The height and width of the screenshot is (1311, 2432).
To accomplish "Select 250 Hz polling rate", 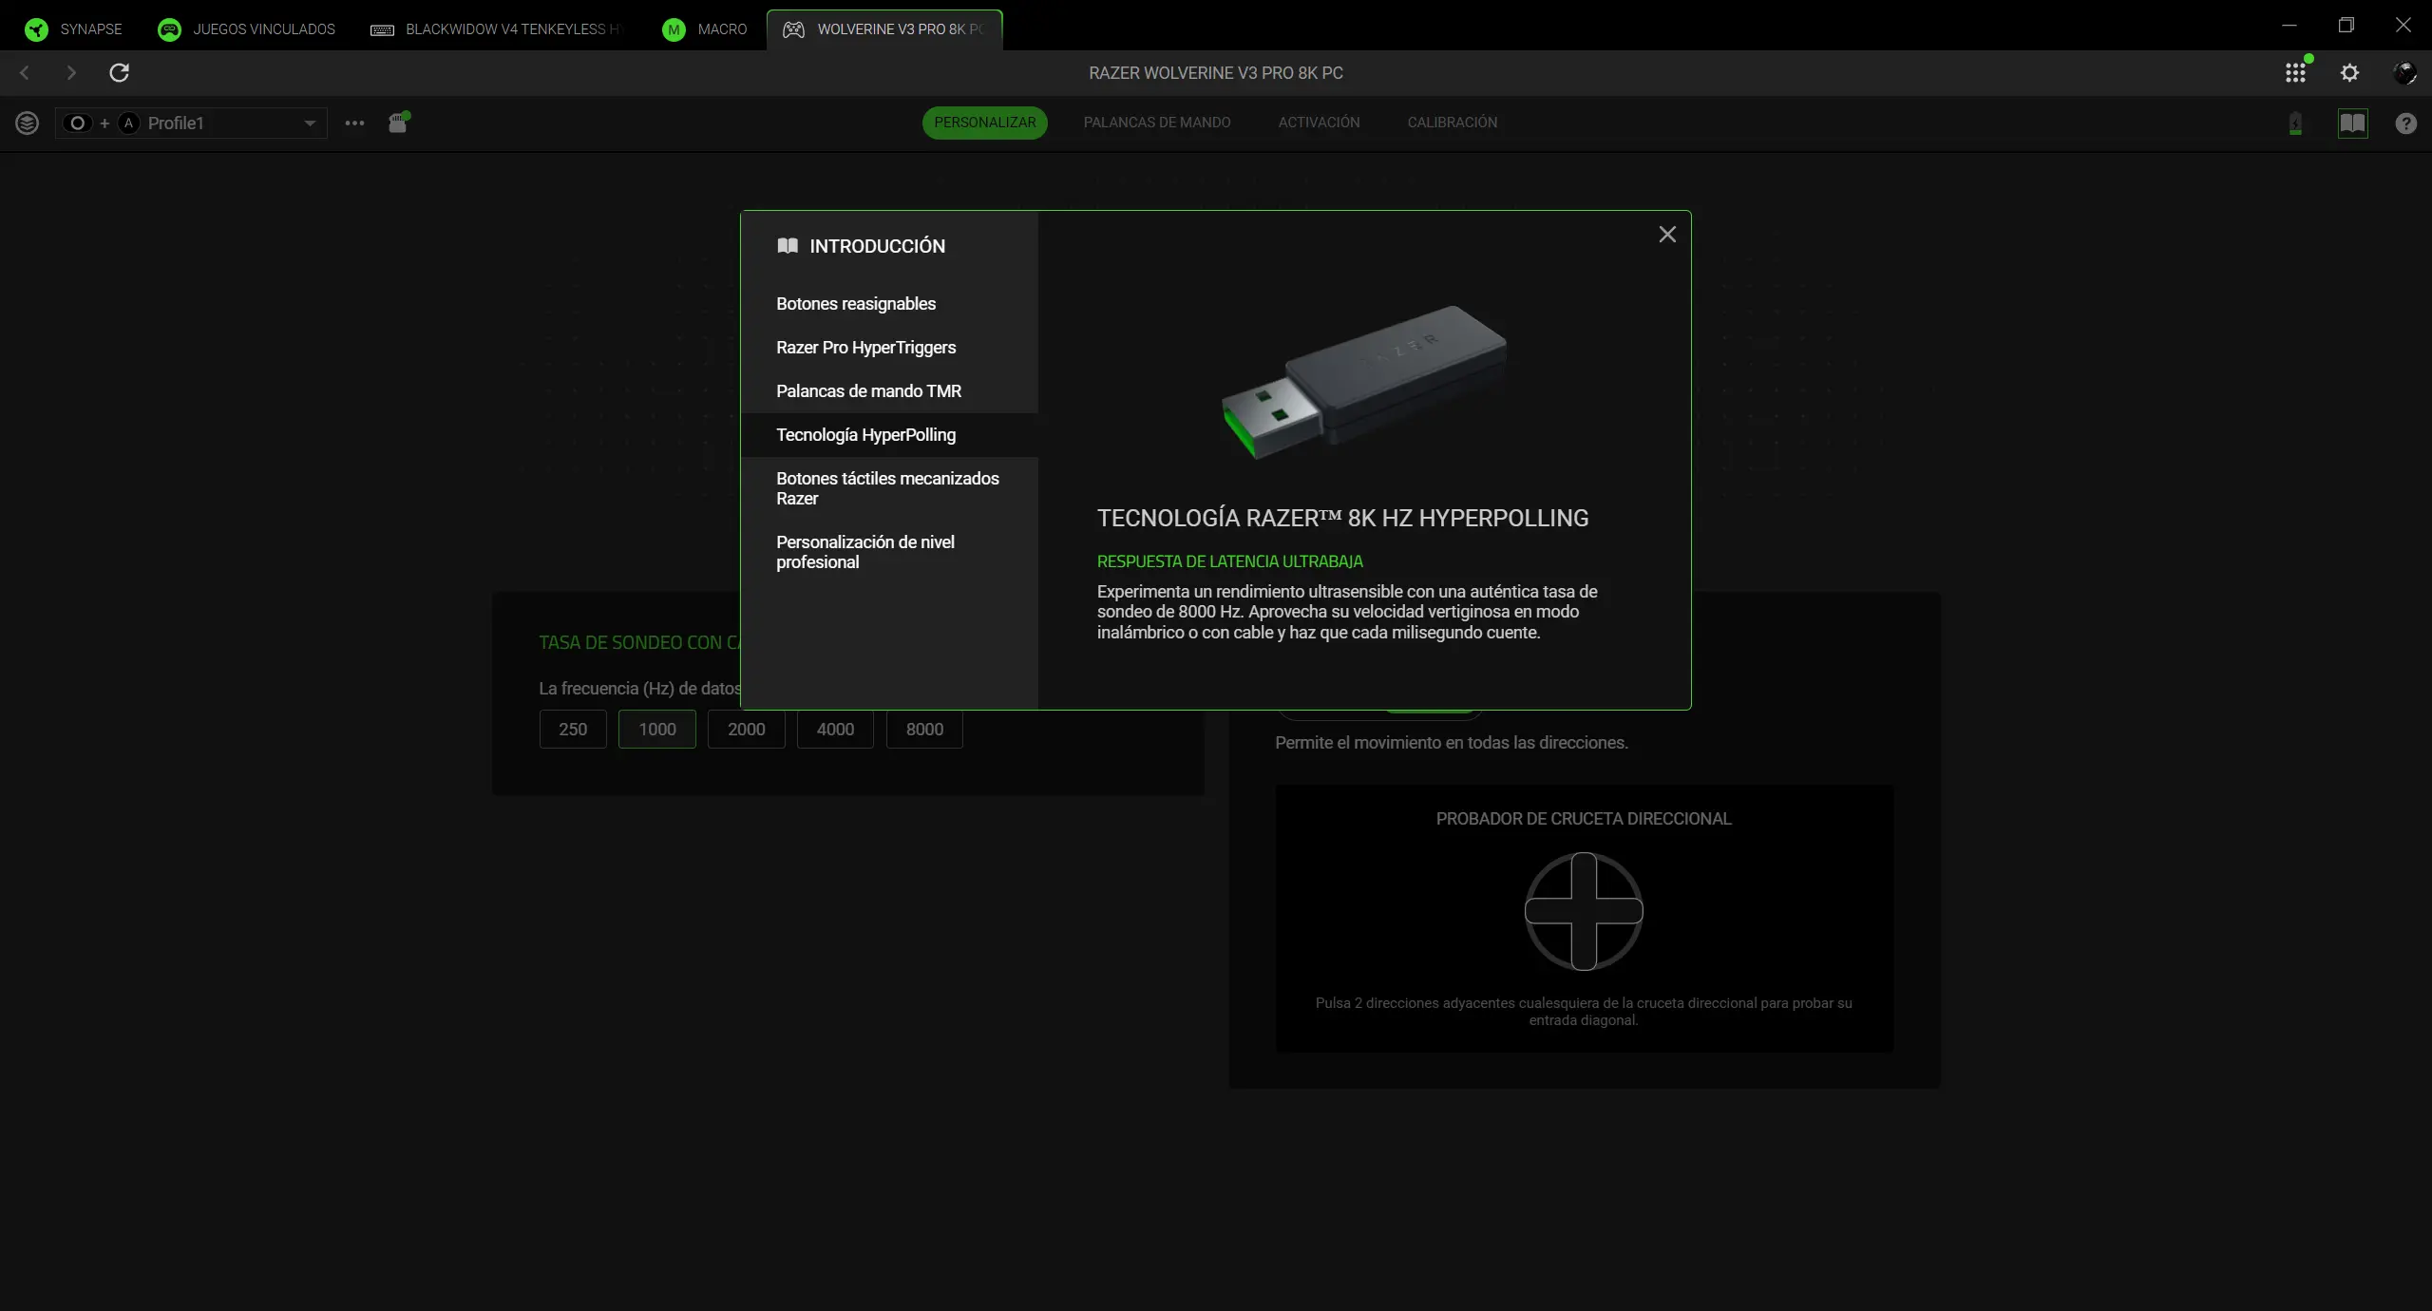I will pos(572,730).
